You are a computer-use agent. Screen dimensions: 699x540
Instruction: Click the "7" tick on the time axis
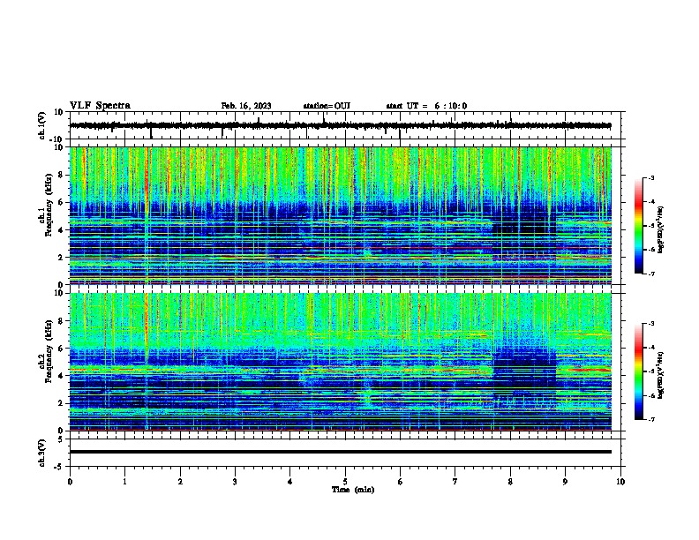(x=455, y=482)
